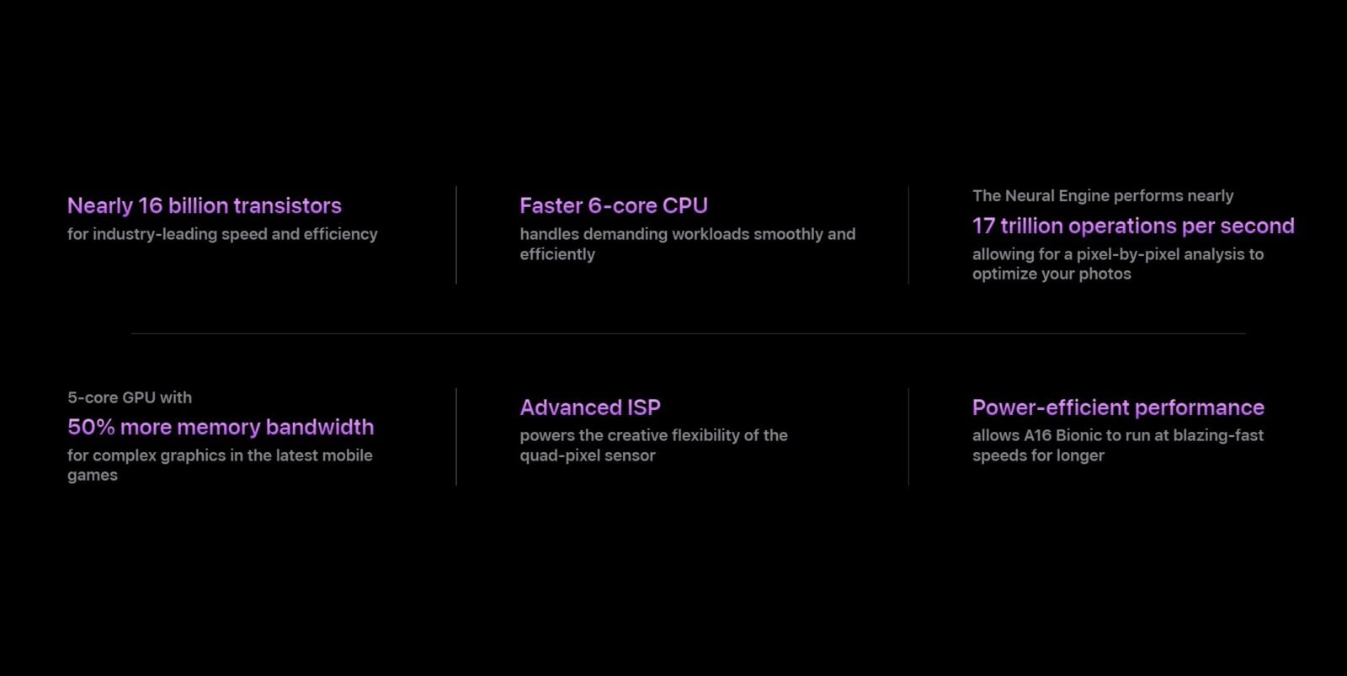Viewport: 1347px width, 676px height.
Task: Click 'The Neural Engine performs nearly' text
Action: click(x=1103, y=196)
